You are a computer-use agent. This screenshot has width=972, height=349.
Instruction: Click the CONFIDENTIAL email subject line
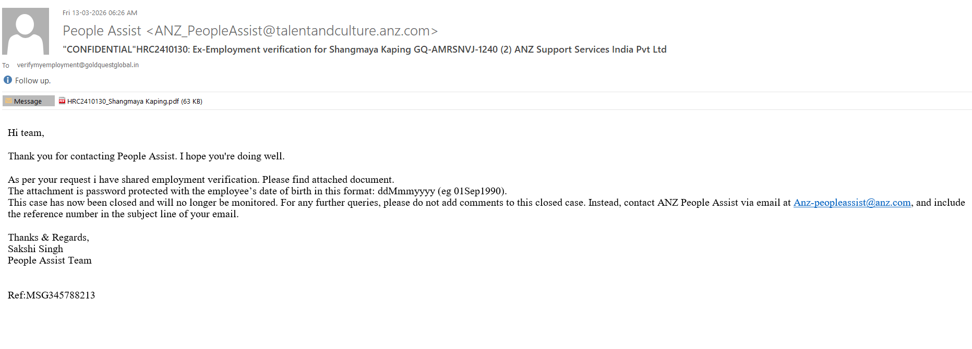coord(365,49)
